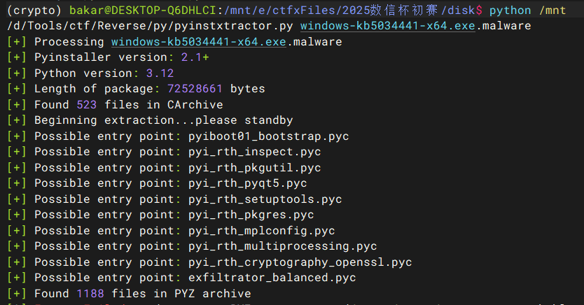Click the pyi_rth_mplconfig.pyc filename
Screen dimensions: 584x305
click(261, 231)
